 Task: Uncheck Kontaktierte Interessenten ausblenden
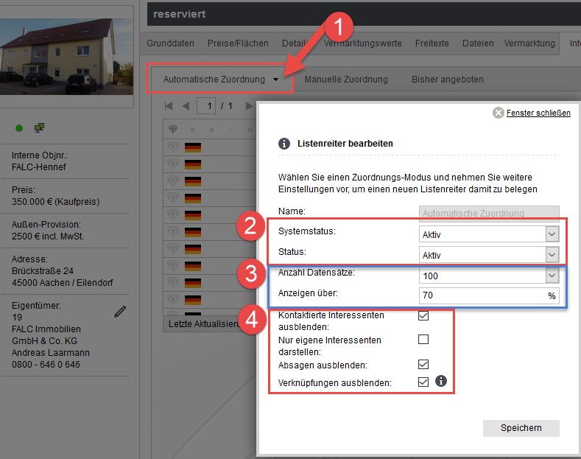(x=423, y=316)
